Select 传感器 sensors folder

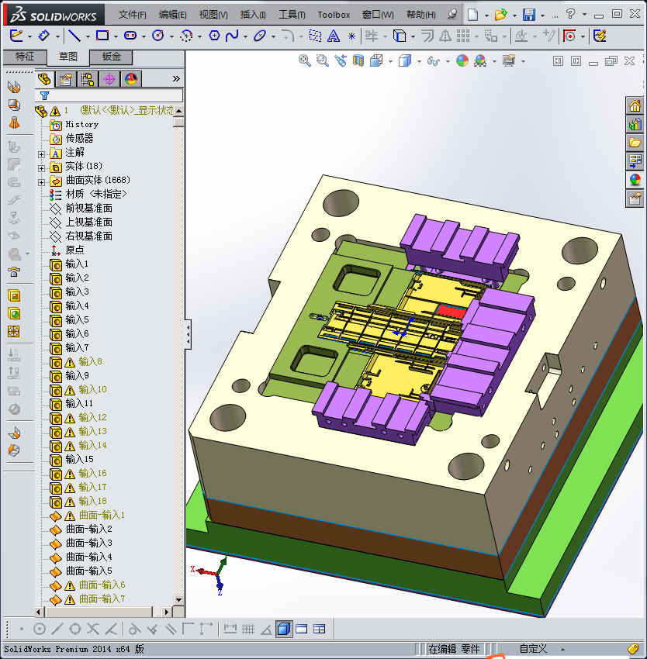(79, 138)
